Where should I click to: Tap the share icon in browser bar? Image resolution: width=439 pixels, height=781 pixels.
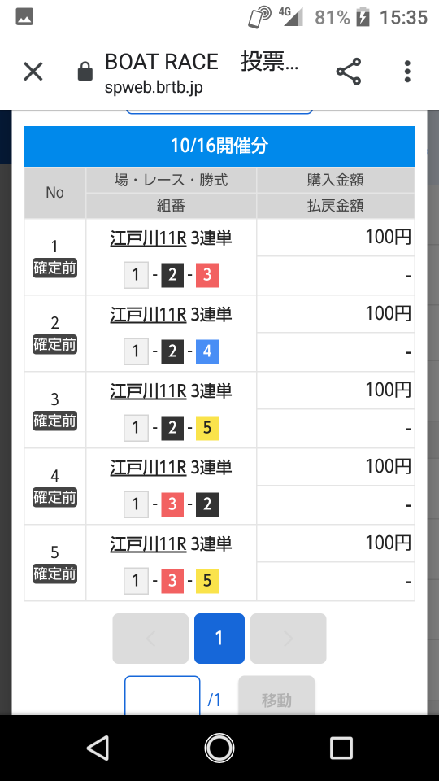point(349,72)
